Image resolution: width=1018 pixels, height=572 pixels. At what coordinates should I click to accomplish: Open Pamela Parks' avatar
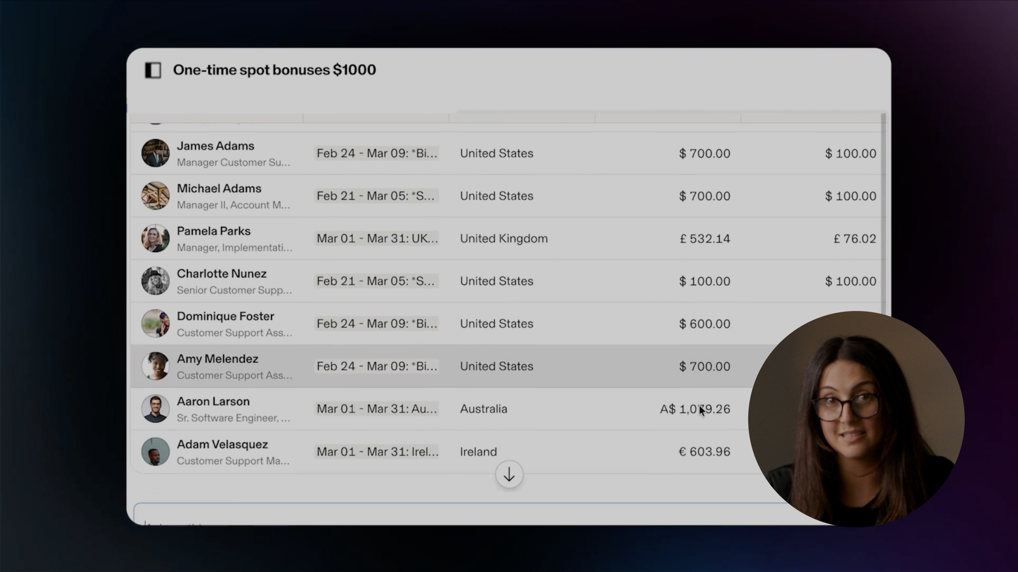(155, 238)
